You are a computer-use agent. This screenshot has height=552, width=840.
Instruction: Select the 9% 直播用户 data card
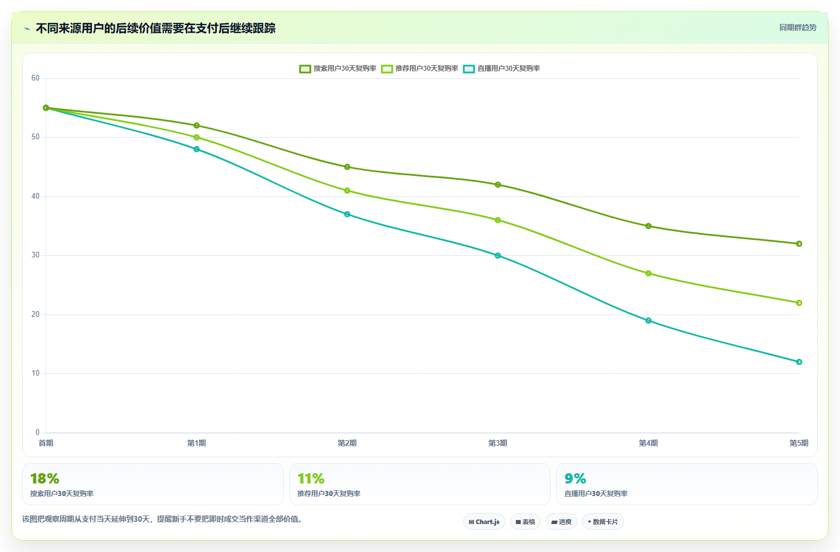pos(687,484)
